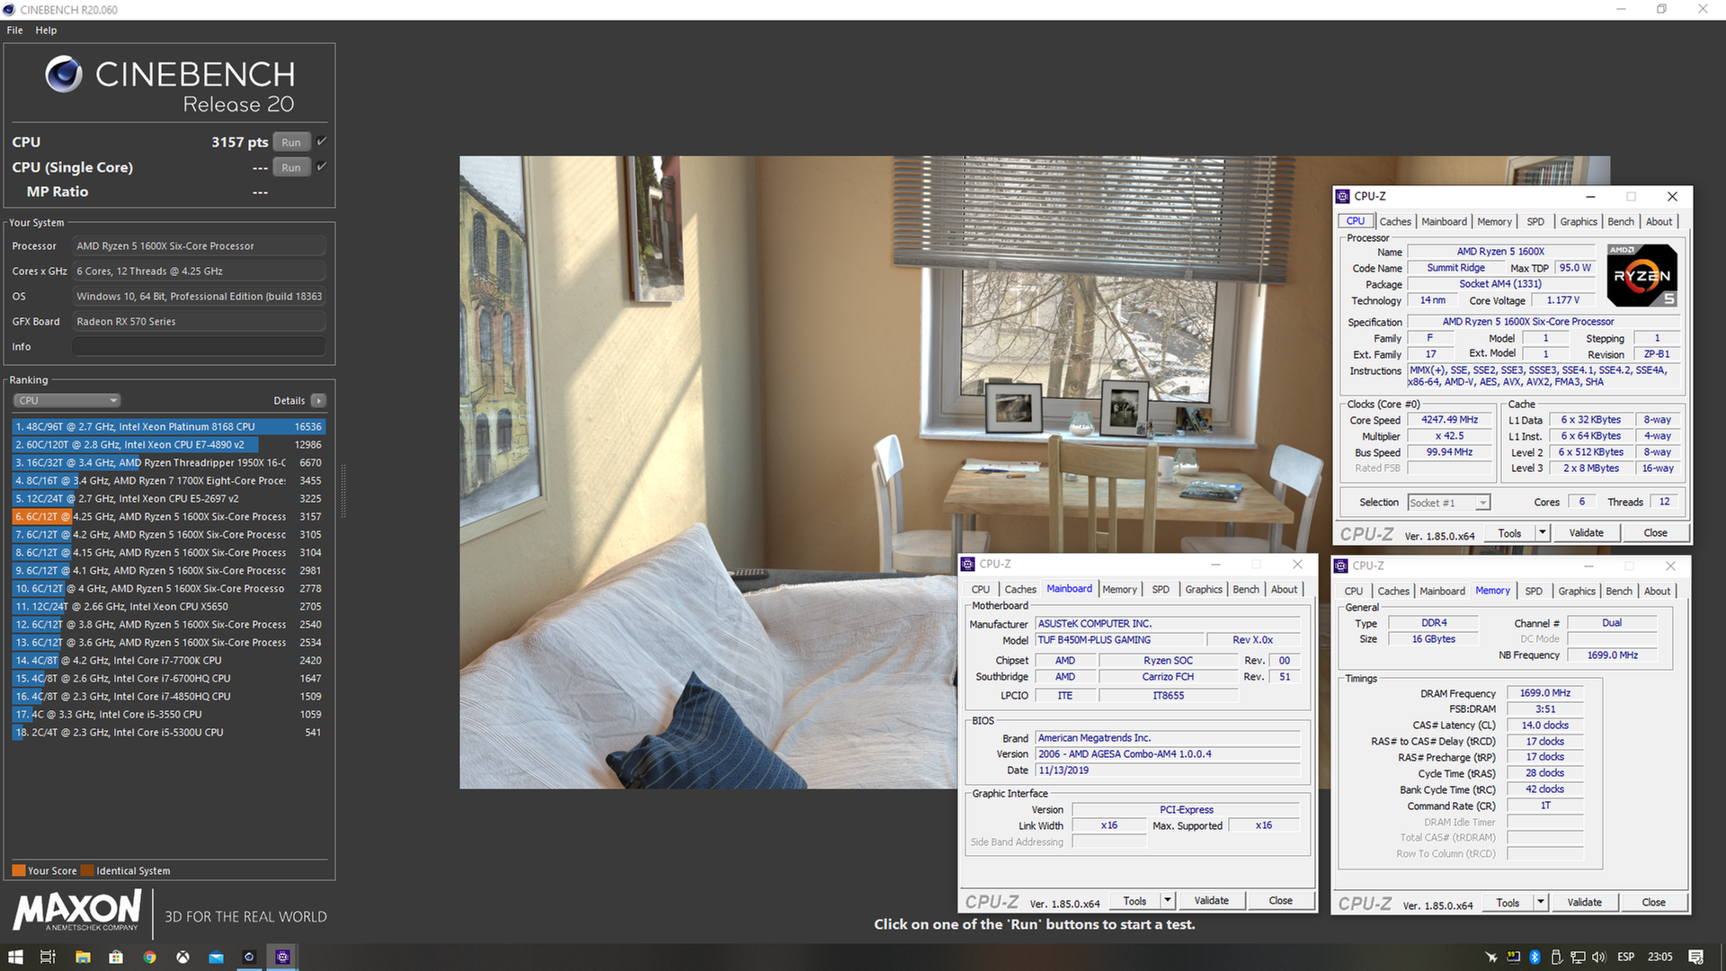Toggle the checkbox beside the Single Core Run button
This screenshot has width=1726, height=971.
pyautogui.click(x=322, y=166)
